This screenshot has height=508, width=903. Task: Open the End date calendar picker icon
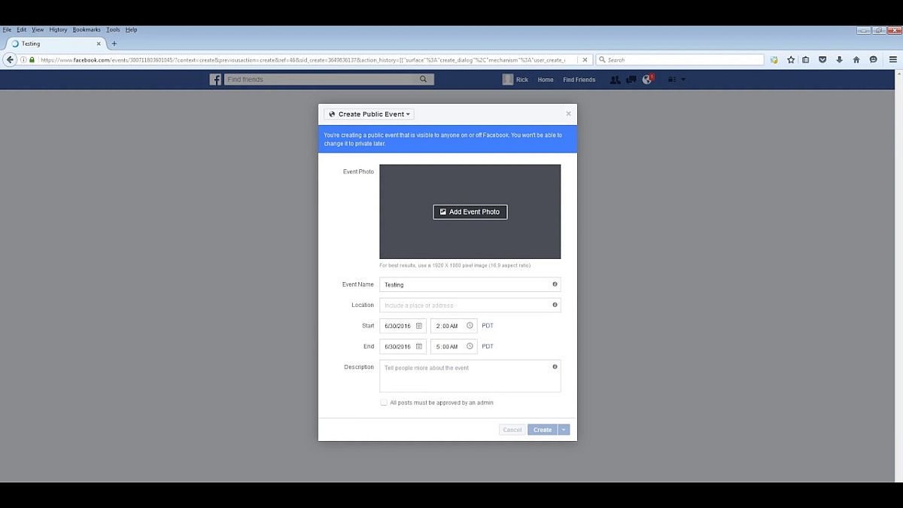tap(419, 347)
